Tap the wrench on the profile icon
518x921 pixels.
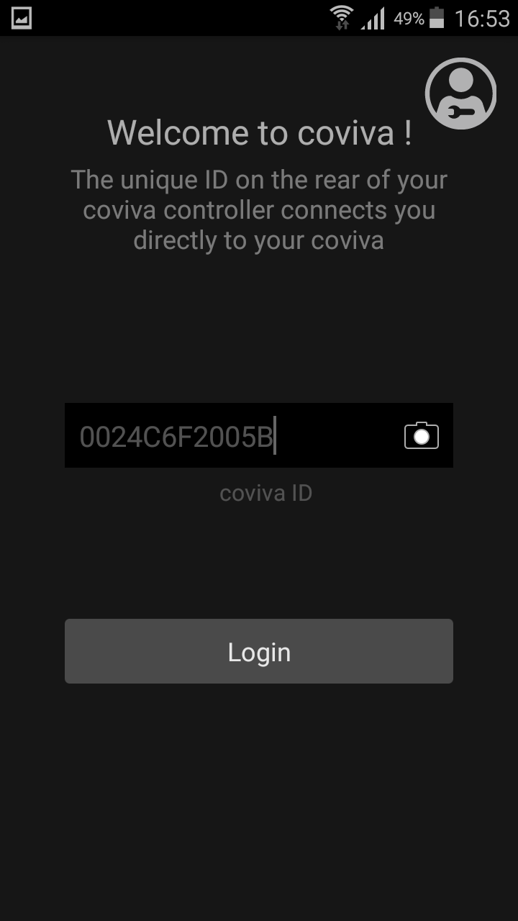coord(456,112)
